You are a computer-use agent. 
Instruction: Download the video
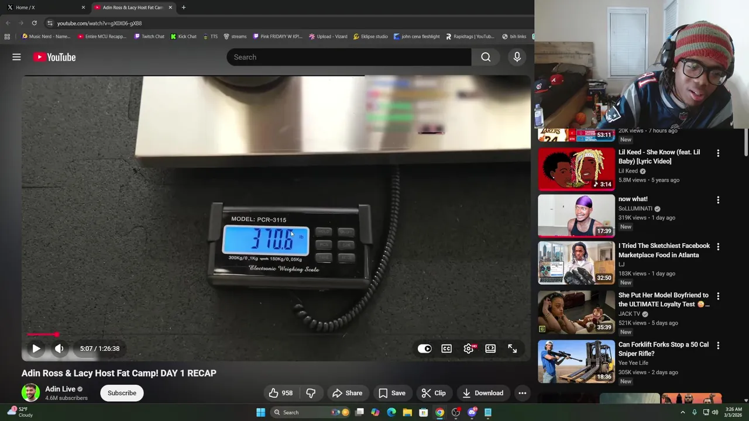pos(483,393)
